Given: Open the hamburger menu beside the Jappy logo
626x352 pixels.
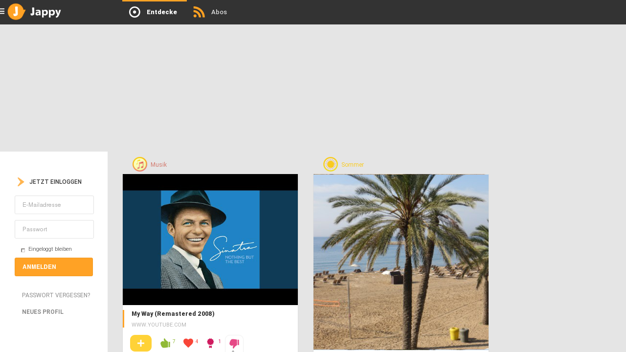Looking at the screenshot, I should [x=2, y=11].
